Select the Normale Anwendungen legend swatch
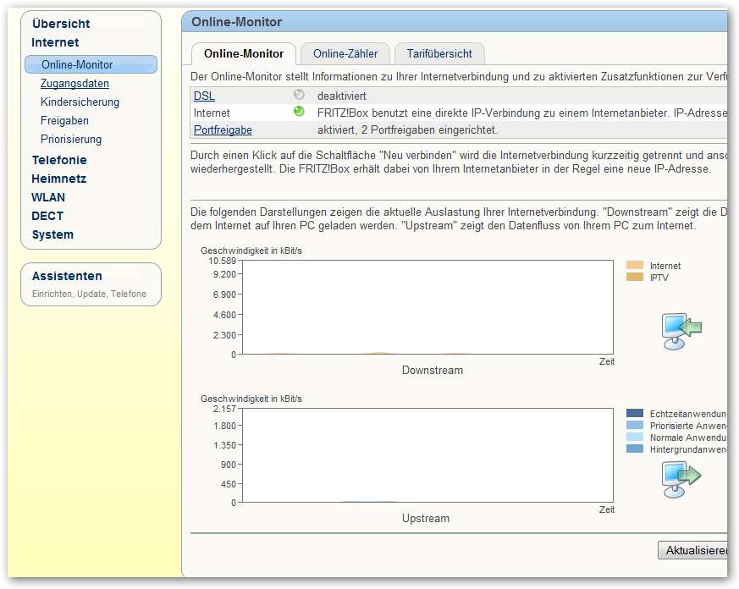The height and width of the screenshot is (589, 739). tap(635, 437)
